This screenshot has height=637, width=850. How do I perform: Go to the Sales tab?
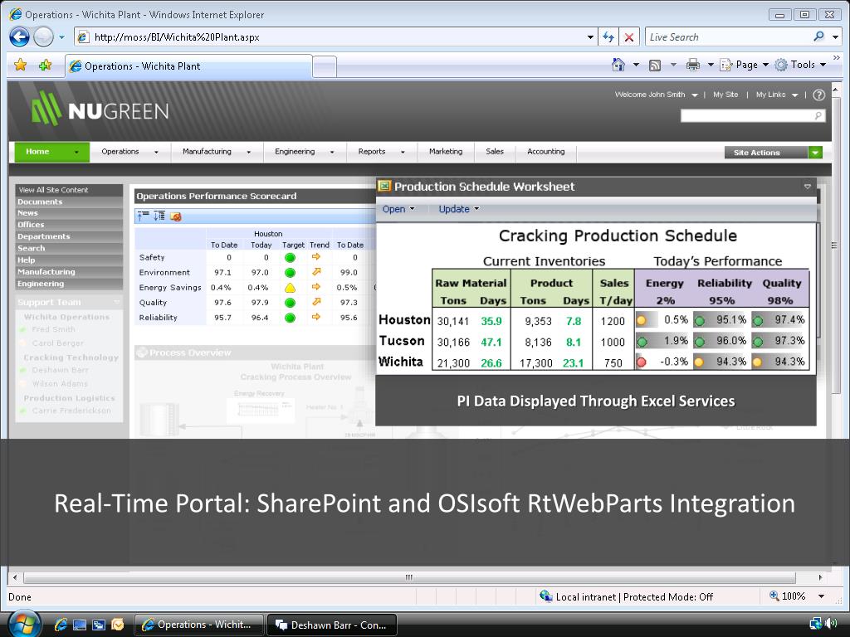(495, 152)
